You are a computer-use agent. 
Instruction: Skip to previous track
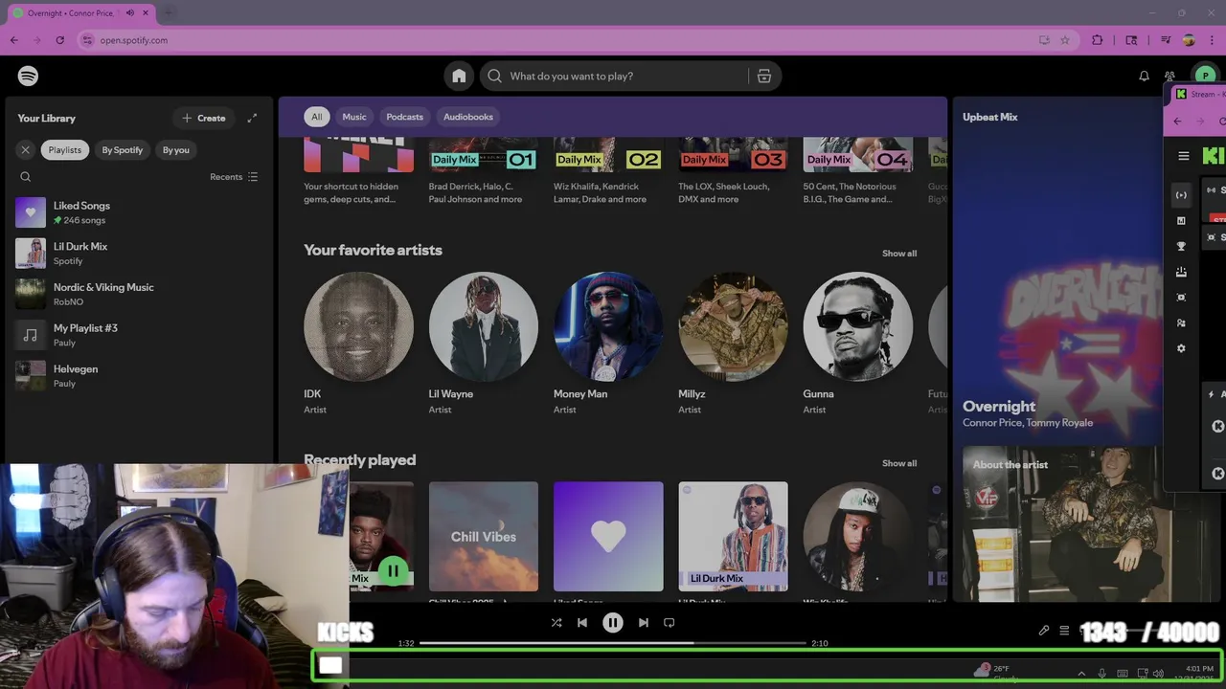[582, 622]
